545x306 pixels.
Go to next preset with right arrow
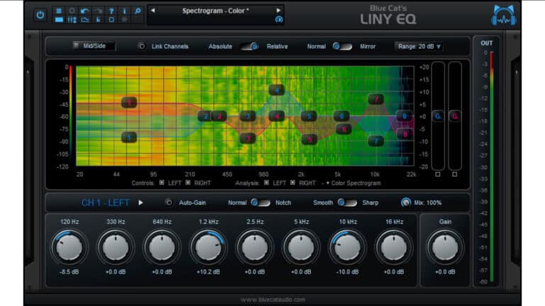278,11
